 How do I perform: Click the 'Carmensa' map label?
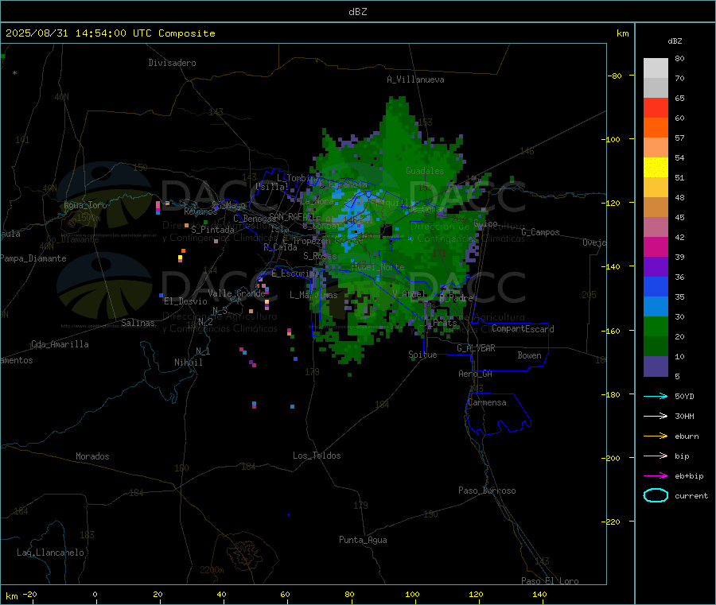pyautogui.click(x=487, y=402)
